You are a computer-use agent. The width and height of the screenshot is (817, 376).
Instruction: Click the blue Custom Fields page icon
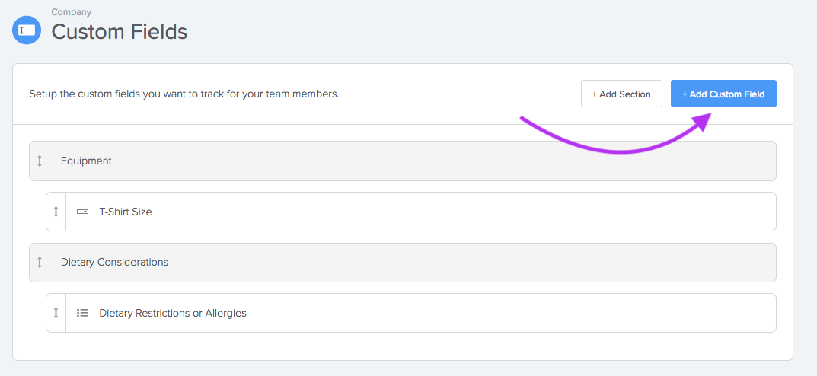(x=27, y=30)
